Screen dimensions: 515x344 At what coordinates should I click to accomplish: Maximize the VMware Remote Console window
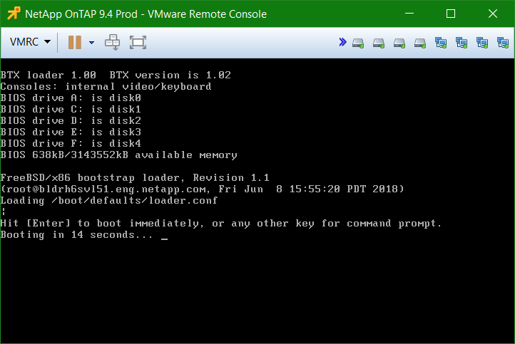[451, 14]
